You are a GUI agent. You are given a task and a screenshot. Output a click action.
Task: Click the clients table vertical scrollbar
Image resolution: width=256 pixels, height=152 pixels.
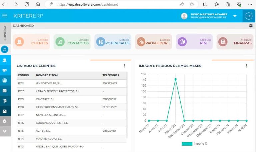pyautogui.click(x=127, y=105)
